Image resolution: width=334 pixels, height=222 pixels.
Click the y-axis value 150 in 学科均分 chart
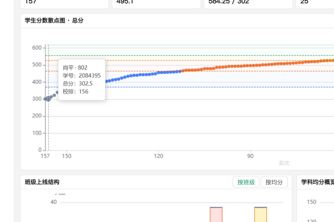[x=311, y=202]
